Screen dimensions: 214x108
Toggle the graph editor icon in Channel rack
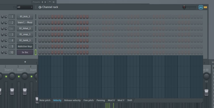tap(201, 7)
